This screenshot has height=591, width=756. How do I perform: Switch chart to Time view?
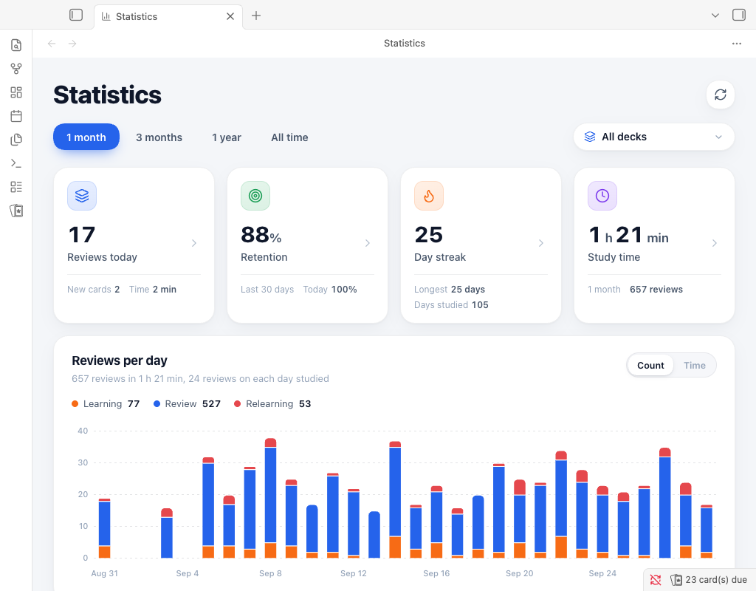pos(694,365)
